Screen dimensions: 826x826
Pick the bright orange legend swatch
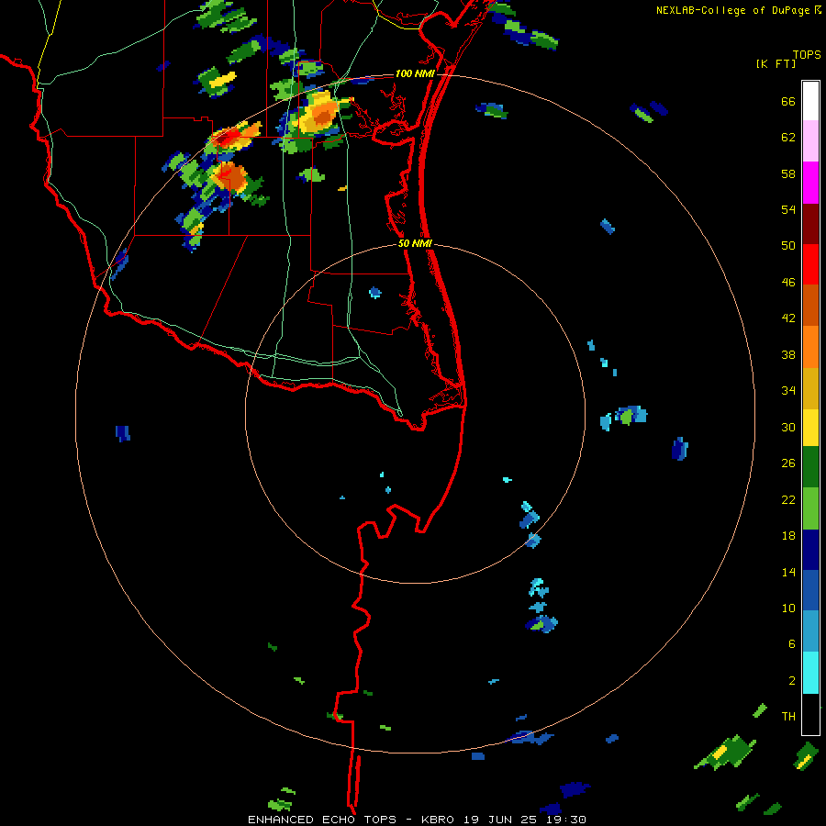tap(810, 347)
